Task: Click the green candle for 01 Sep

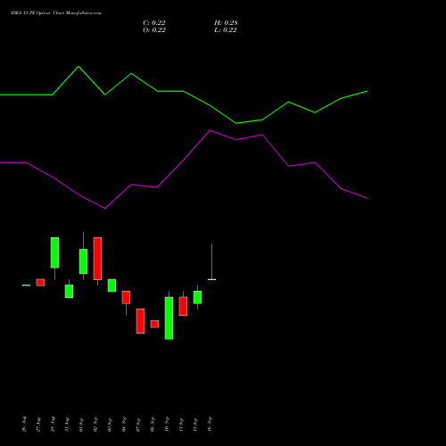Action: tap(83, 261)
